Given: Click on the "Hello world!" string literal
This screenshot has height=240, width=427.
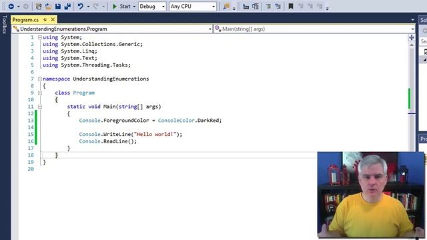Looking at the screenshot, I should tap(155, 134).
